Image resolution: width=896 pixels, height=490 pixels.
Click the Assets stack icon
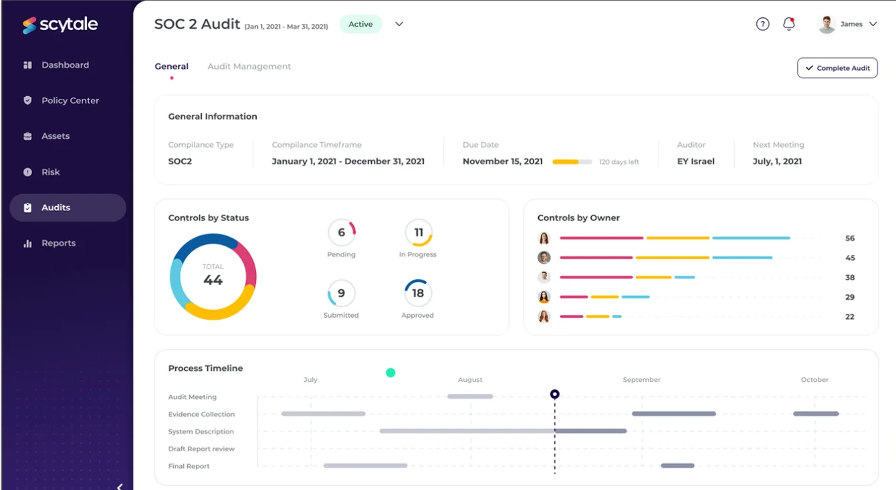point(27,136)
